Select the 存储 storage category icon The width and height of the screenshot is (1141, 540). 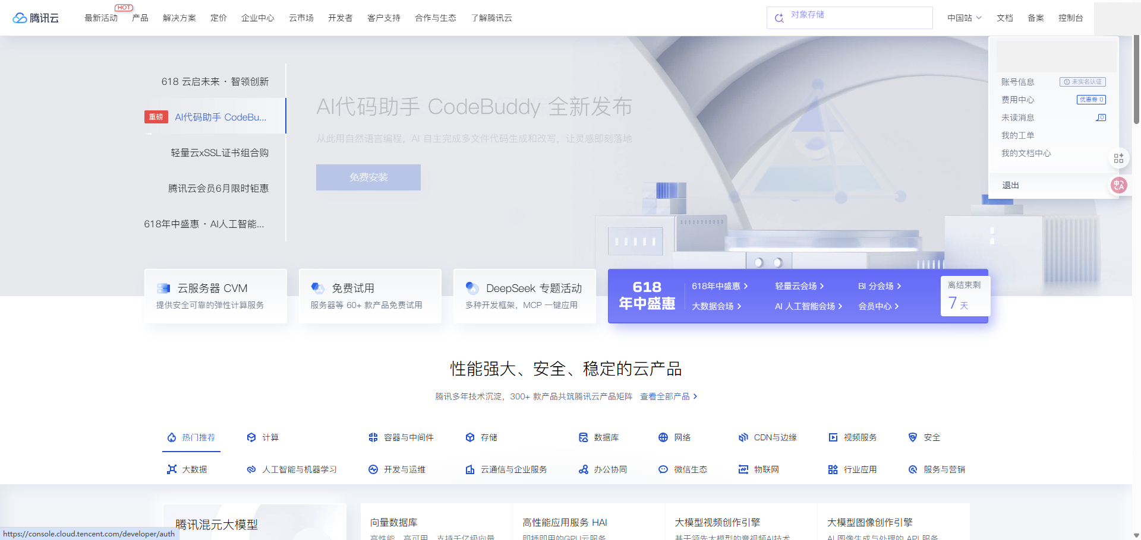click(470, 437)
